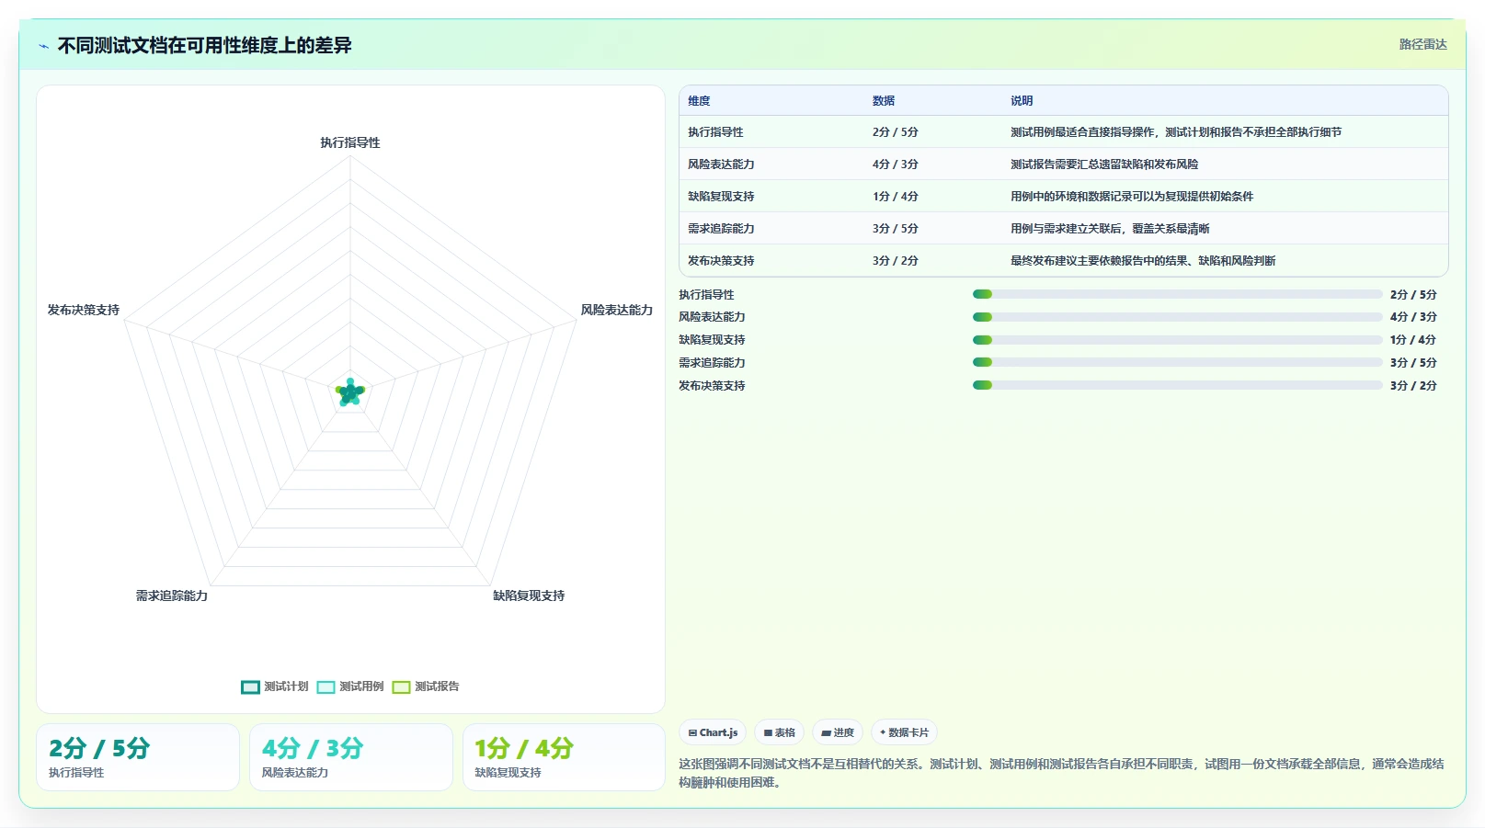This screenshot has height=828, width=1485.
Task: Open the 缺陷复现支持 stat card
Action: (564, 757)
